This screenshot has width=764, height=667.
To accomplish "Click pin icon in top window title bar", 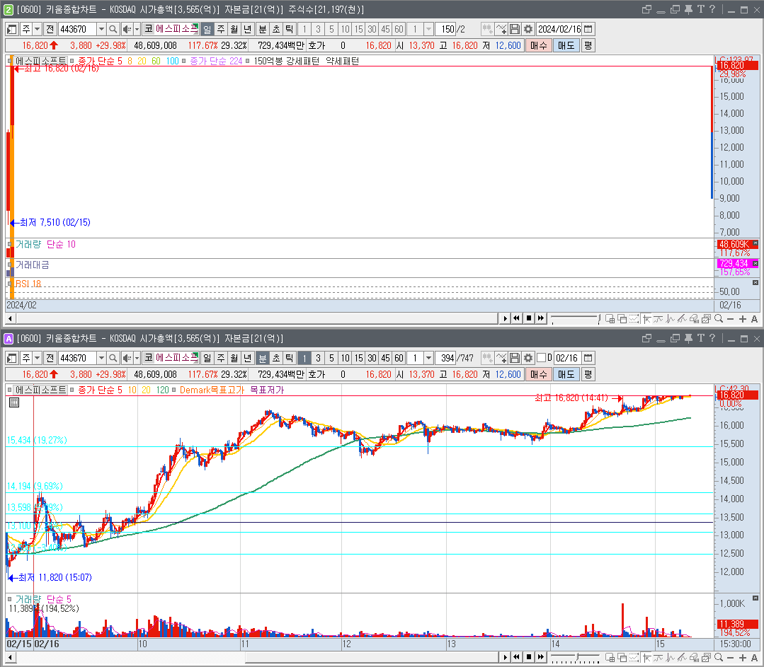I will tap(688, 9).
